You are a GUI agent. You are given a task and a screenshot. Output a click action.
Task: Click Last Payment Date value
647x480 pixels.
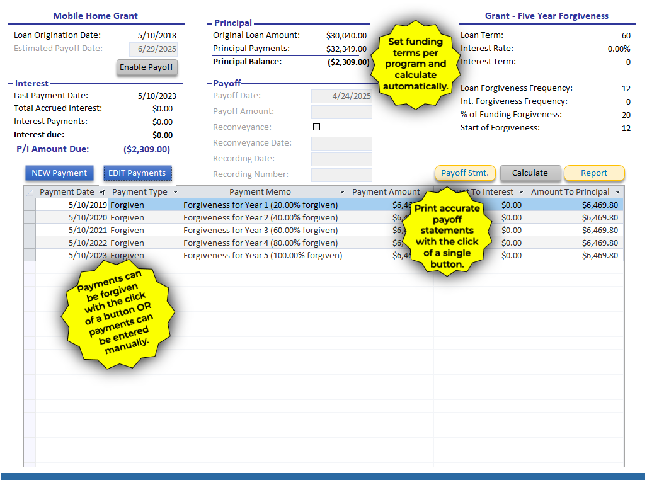[x=157, y=96]
